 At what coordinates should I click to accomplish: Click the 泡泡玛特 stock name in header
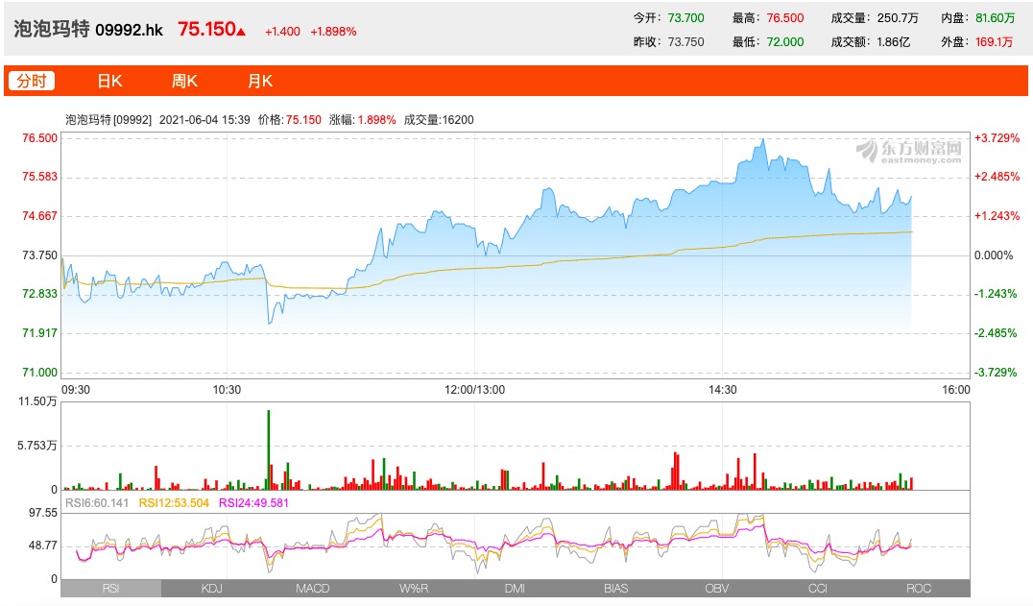(x=52, y=30)
